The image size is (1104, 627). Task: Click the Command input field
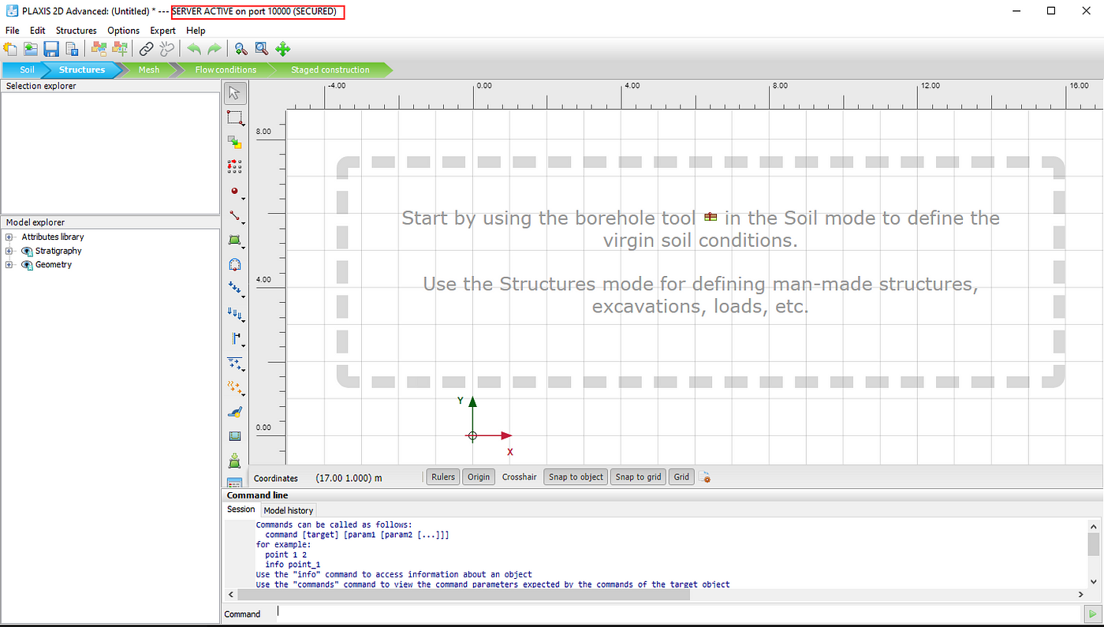pyautogui.click(x=679, y=614)
